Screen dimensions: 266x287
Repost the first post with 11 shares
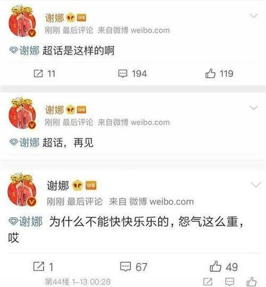(44, 73)
